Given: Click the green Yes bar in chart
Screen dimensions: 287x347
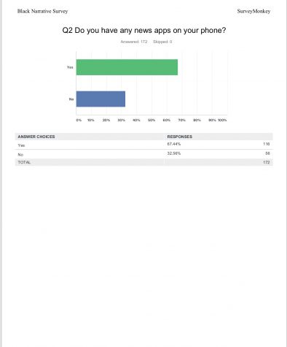Looking at the screenshot, I should click(x=127, y=67).
